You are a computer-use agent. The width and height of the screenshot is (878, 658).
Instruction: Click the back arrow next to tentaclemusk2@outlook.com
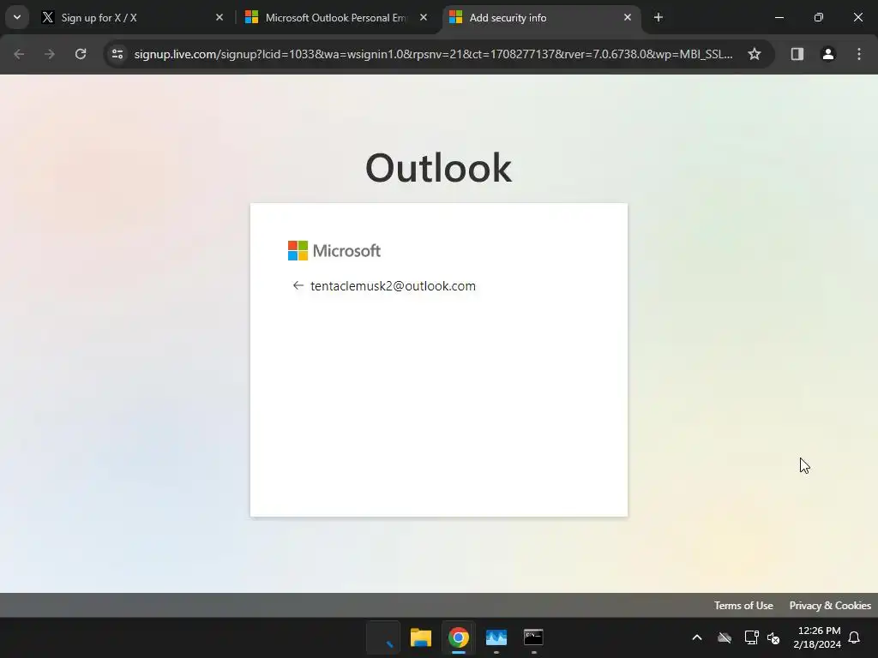298,286
